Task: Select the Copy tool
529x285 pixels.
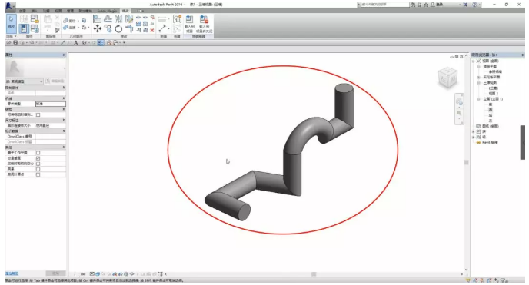Action: [108, 28]
